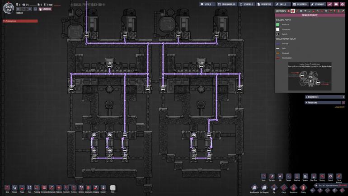Open the Consumables tab
Image resolution: width=348 pixels, height=196 pixels.
(x=226, y=4)
